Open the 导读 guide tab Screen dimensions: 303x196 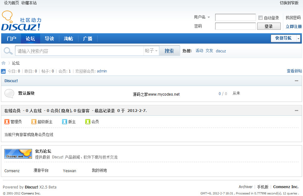click(x=49, y=39)
